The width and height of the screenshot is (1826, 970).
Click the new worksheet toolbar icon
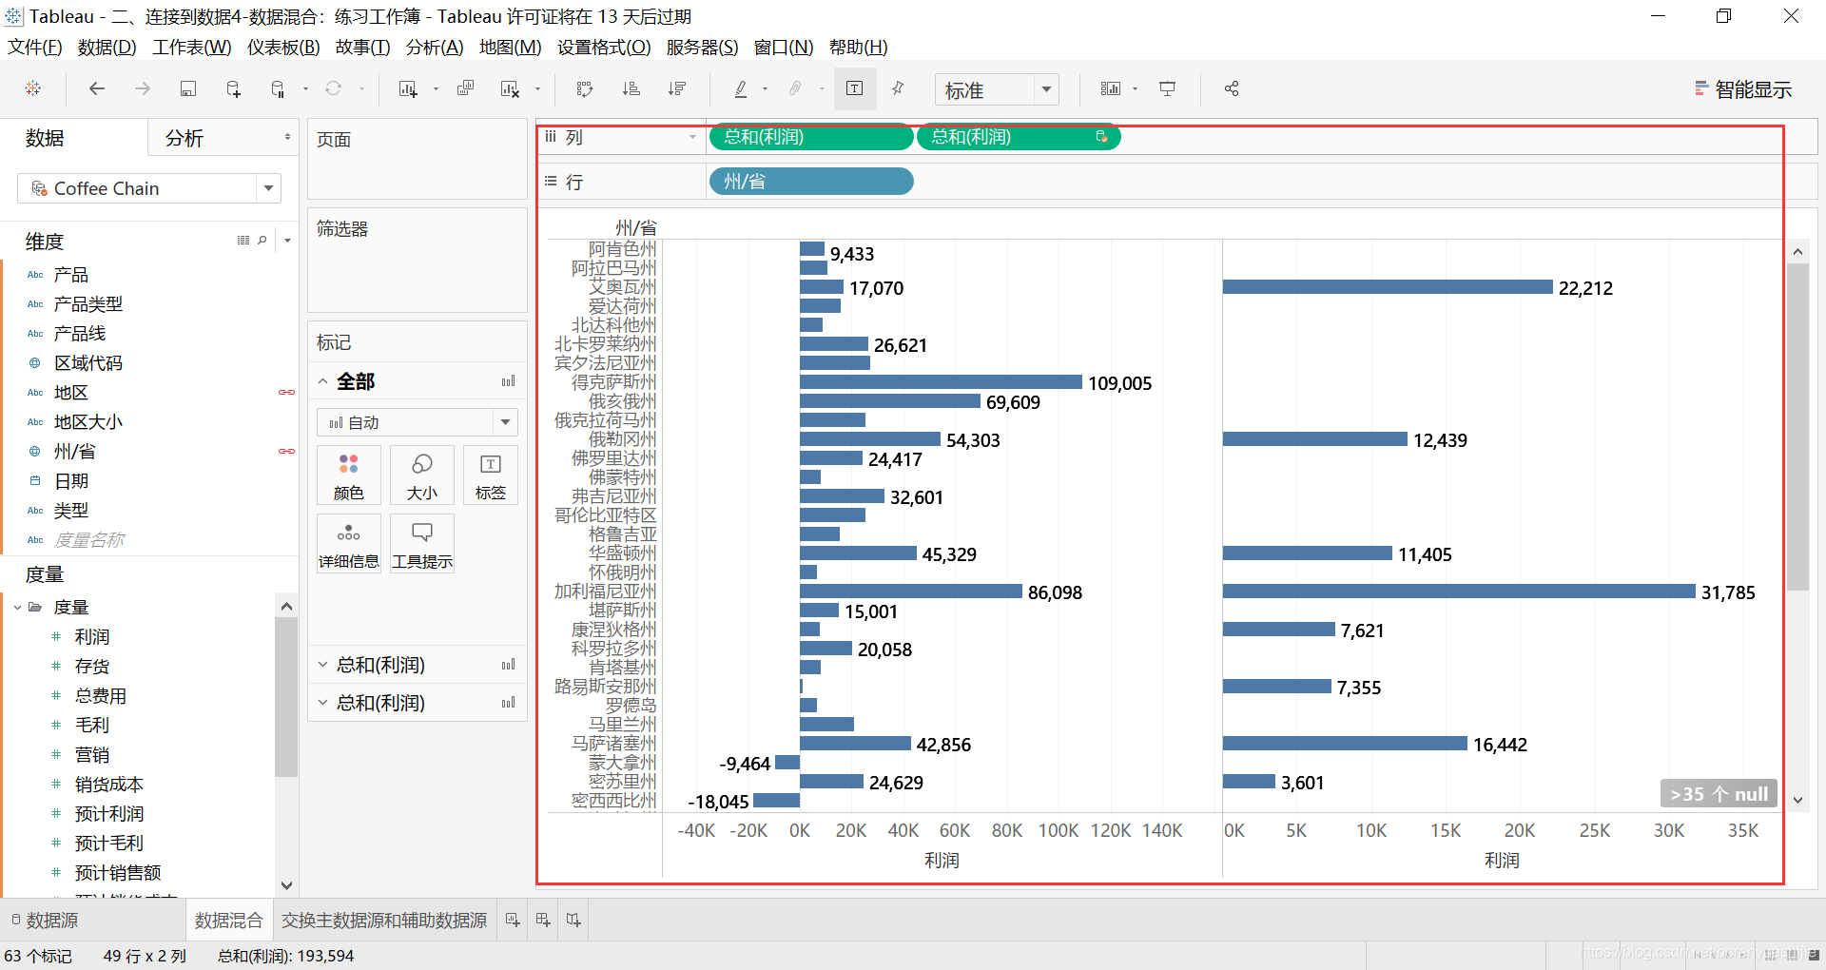tap(408, 88)
